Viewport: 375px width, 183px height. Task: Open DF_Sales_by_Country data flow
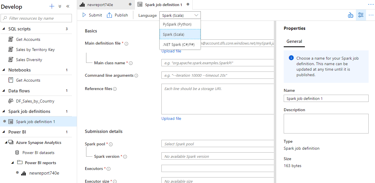[35, 101]
